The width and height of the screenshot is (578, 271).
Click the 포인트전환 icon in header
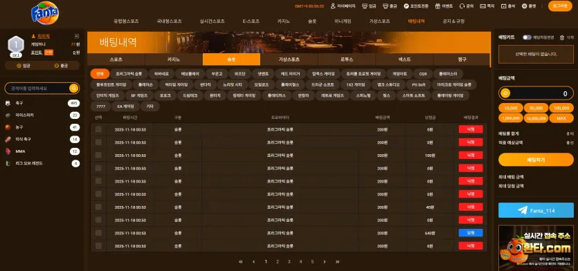click(x=406, y=6)
